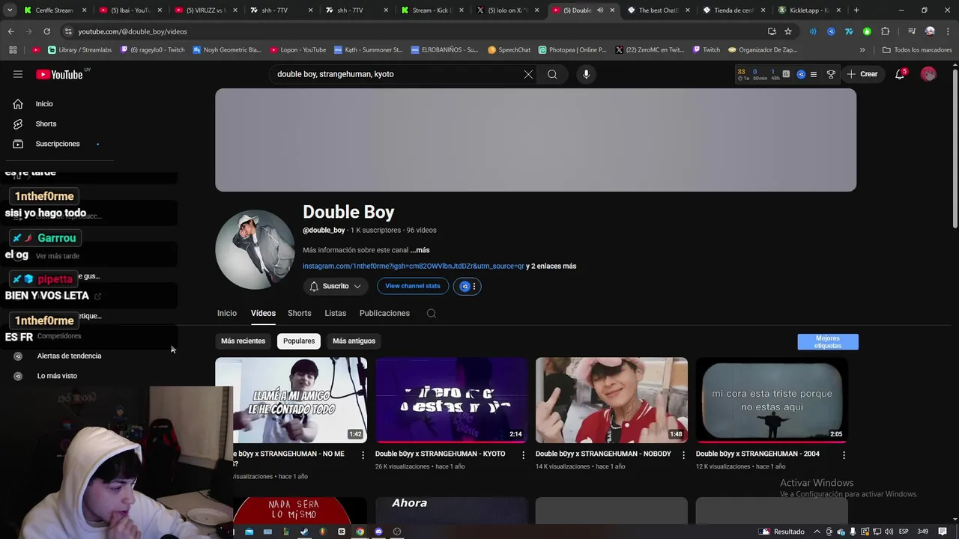
Task: Open the Crear menu
Action: tap(862, 74)
